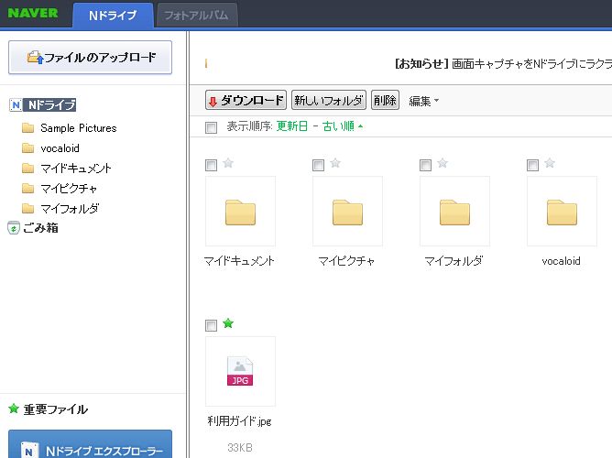Screen dimensions: 612x458
Task: Click the ダウンロード button
Action: [246, 100]
